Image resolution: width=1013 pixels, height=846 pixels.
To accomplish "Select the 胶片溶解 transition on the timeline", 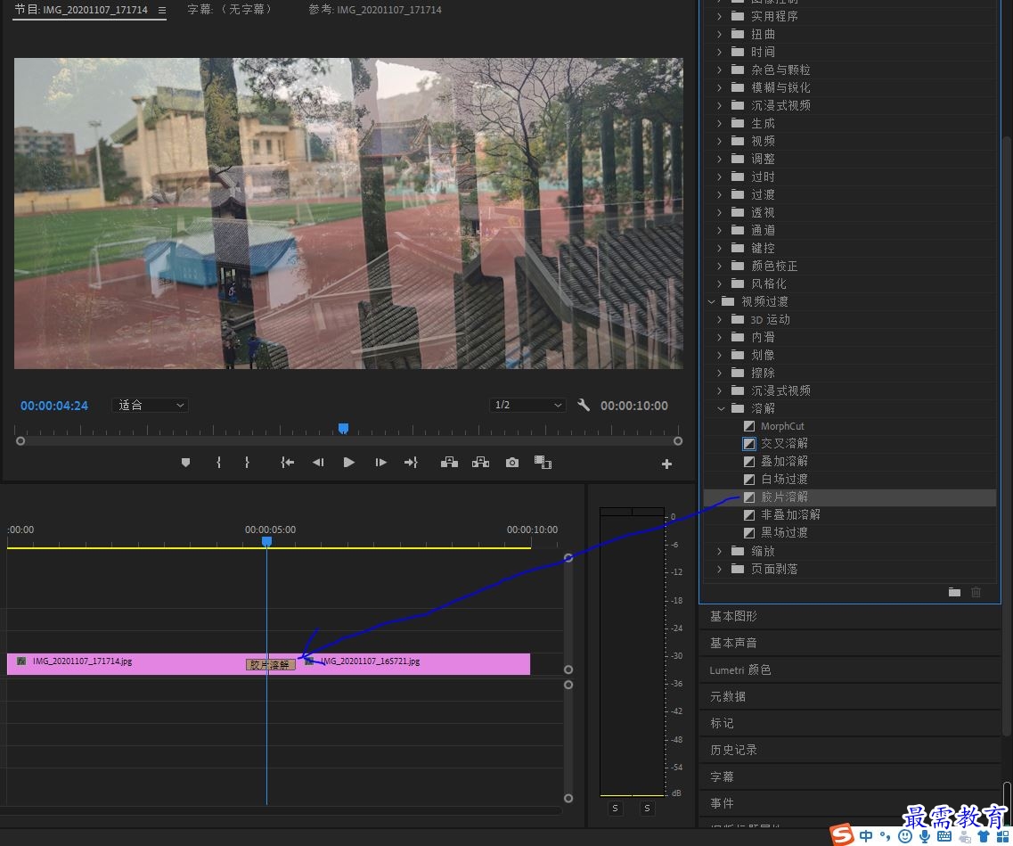I will pyautogui.click(x=271, y=664).
